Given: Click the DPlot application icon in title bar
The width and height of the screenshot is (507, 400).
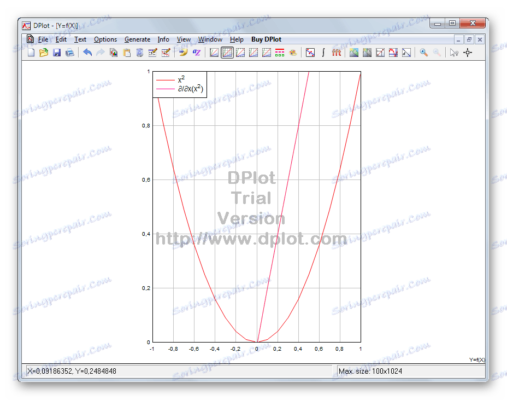Looking at the screenshot, I should (26, 26).
